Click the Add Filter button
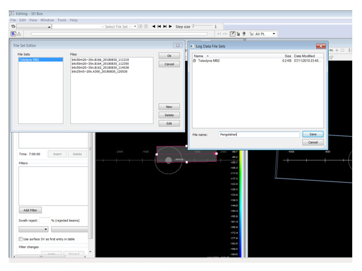The width and height of the screenshot is (362, 271). 30,210
